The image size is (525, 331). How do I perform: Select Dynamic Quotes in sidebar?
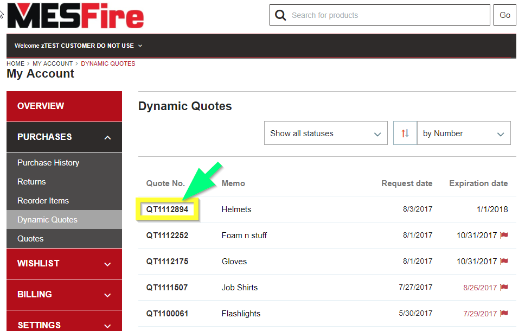point(65,219)
